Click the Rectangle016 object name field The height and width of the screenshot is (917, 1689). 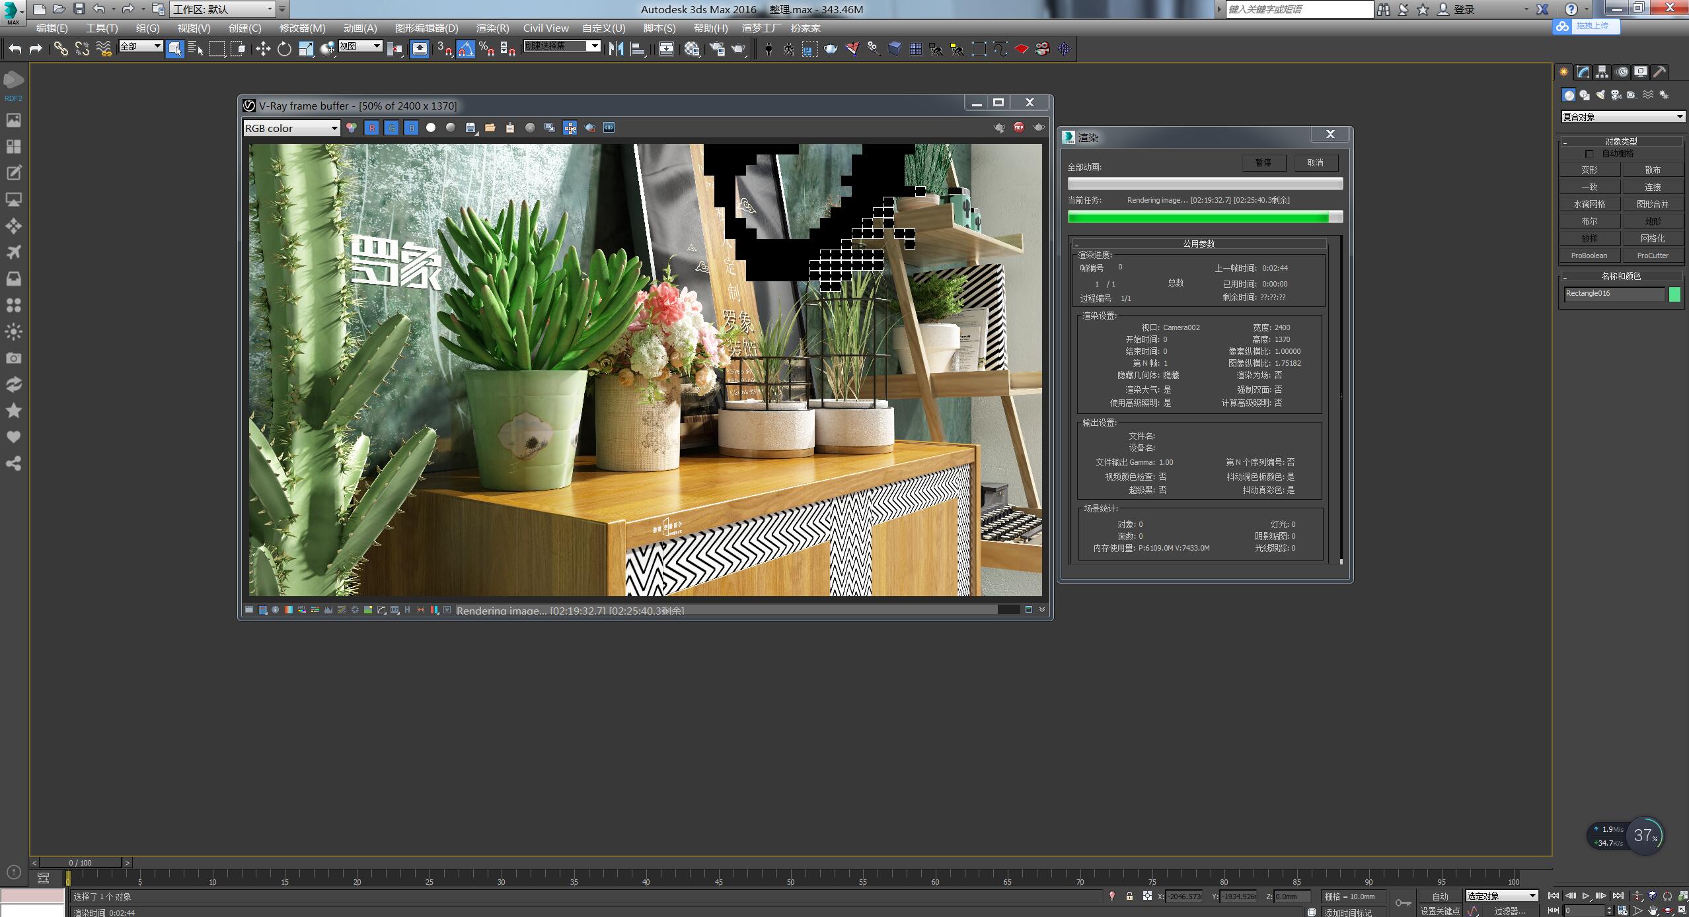tap(1614, 294)
